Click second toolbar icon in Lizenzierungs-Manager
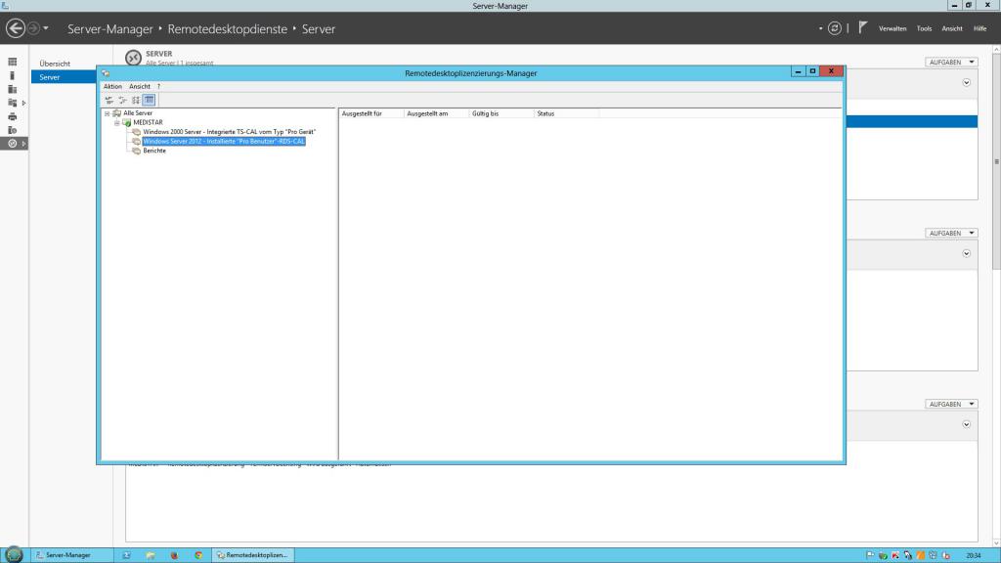 [122, 100]
